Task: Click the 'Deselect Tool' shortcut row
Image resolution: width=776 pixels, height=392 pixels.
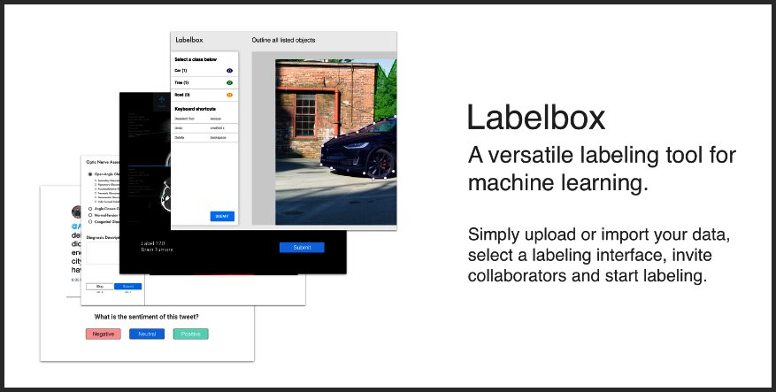Action: [204, 119]
